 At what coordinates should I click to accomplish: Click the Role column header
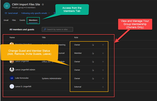[x=76, y=37]
